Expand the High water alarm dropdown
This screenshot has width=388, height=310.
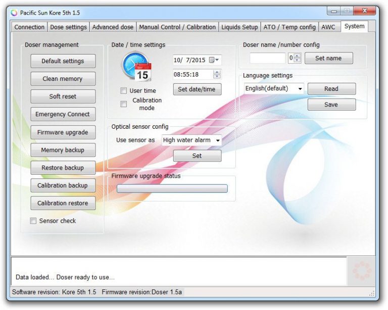point(218,140)
